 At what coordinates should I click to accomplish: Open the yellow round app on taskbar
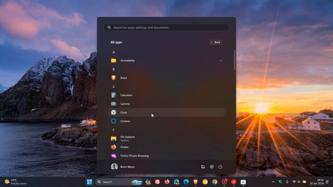205,182
